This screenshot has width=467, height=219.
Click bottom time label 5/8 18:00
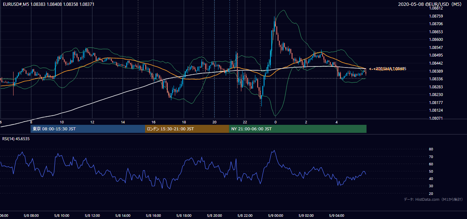point(184,216)
